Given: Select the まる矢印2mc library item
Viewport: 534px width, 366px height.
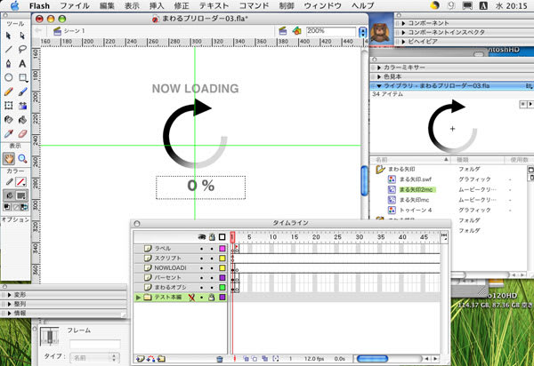Looking at the screenshot, I should point(416,189).
